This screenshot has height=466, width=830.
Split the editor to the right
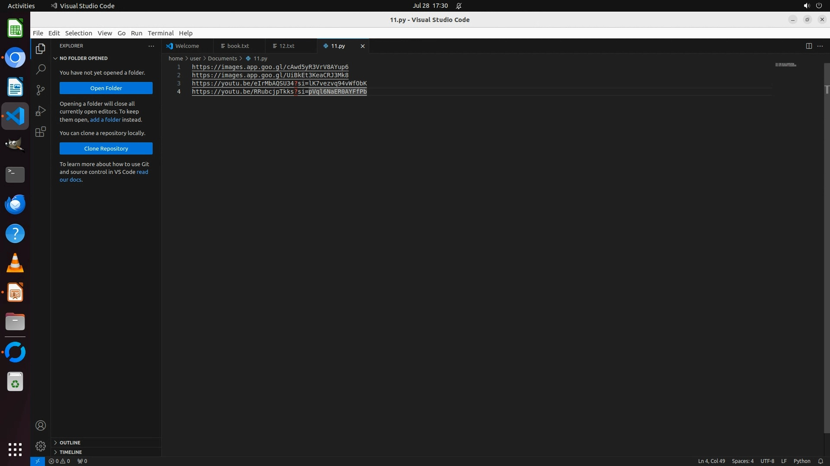point(809,46)
